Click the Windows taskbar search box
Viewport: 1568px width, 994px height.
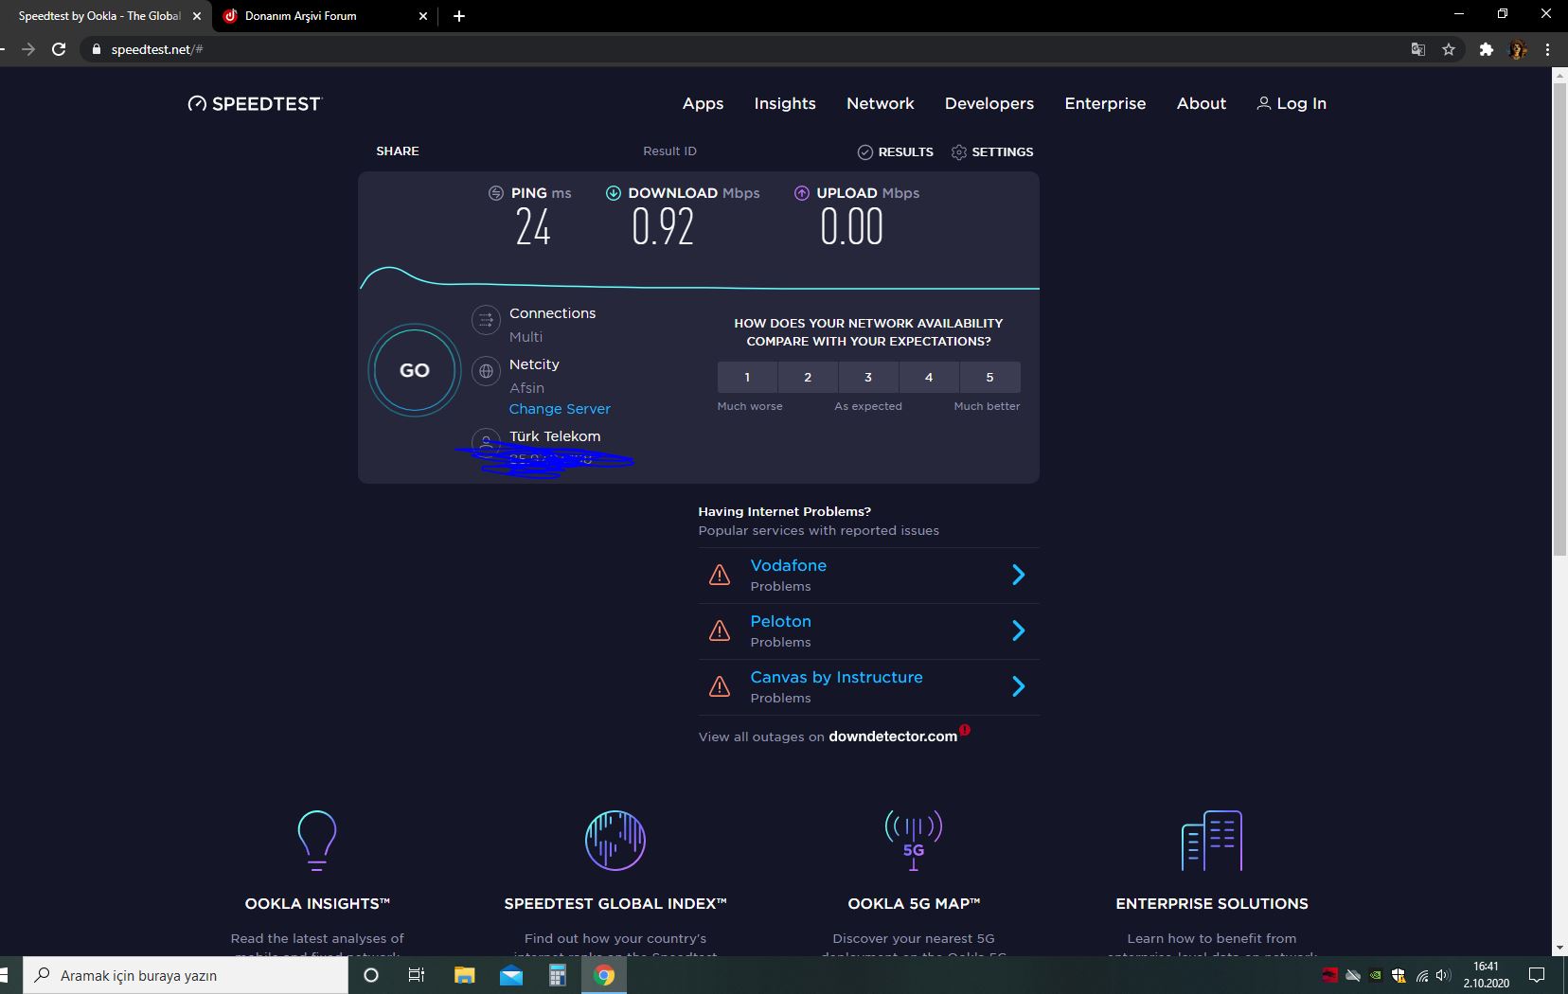click(189, 975)
